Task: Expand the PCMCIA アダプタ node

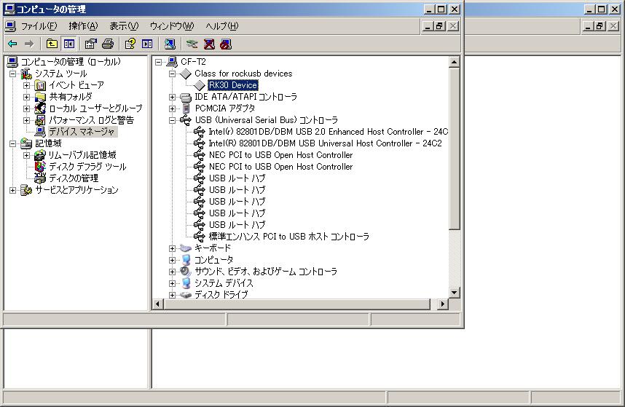Action: (x=172, y=108)
